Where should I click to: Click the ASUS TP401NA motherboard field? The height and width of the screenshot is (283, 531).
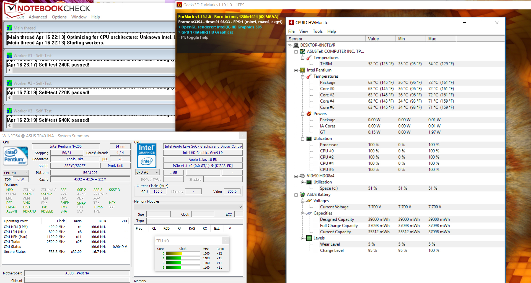click(x=77, y=273)
